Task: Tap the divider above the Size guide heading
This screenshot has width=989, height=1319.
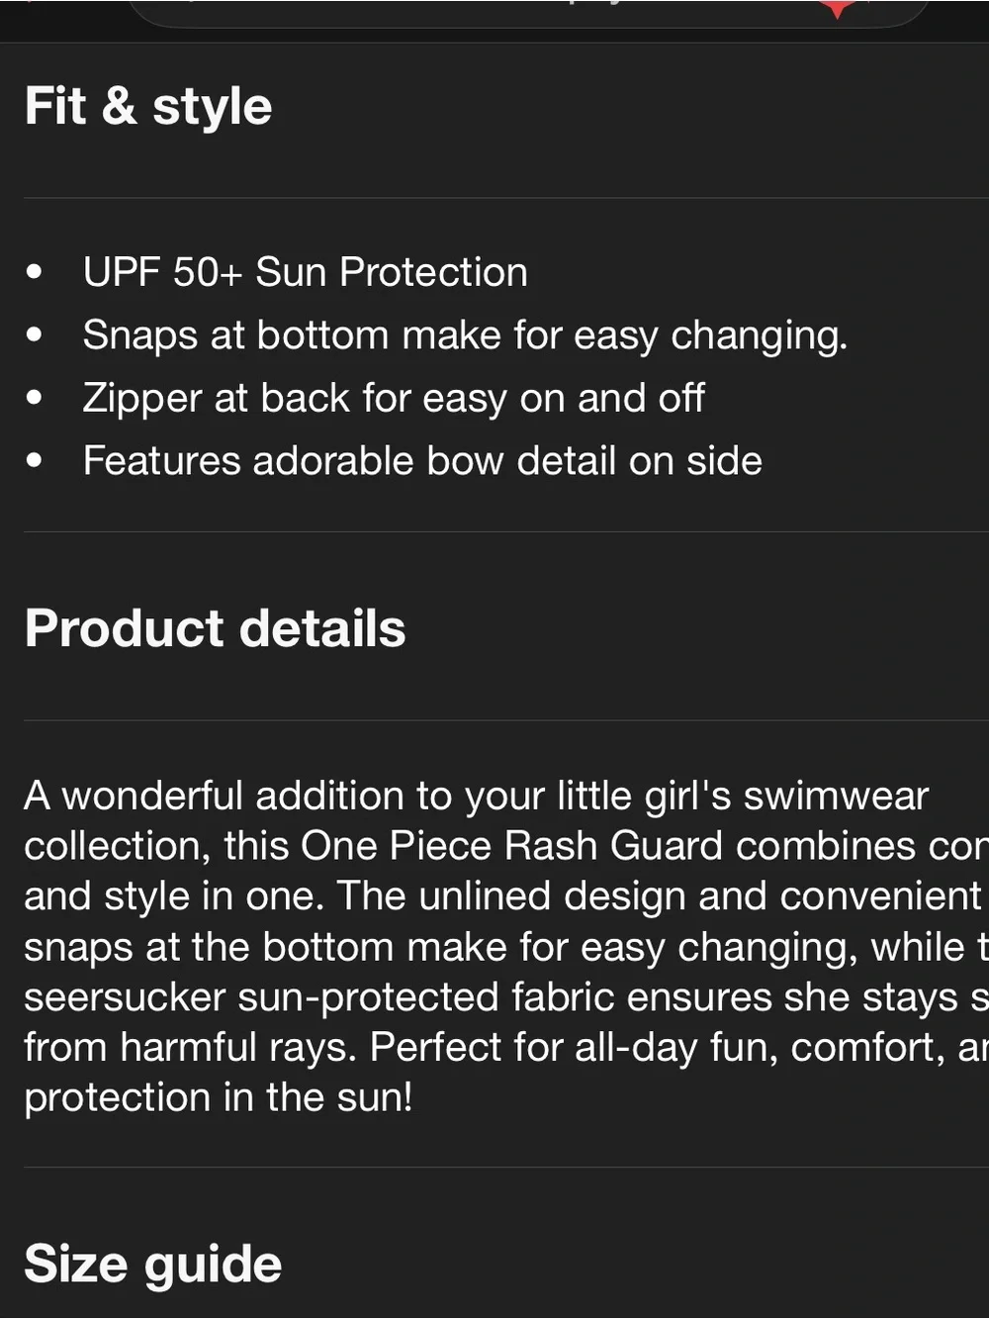Action: click(506, 1167)
